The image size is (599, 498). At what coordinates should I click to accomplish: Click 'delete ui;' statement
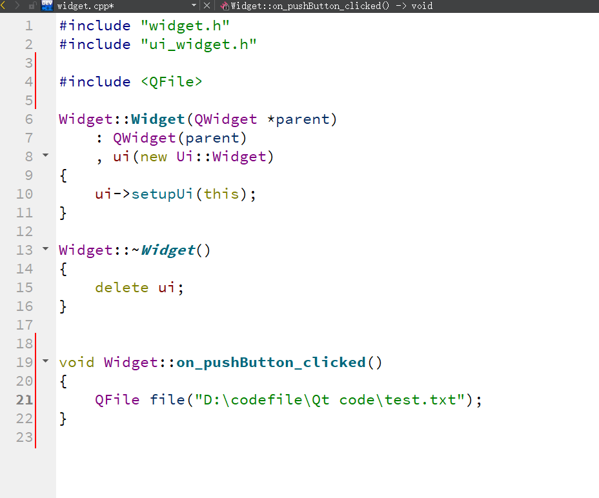139,288
